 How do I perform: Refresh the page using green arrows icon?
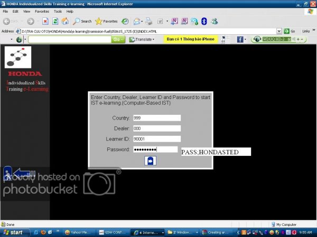(x=55, y=21)
